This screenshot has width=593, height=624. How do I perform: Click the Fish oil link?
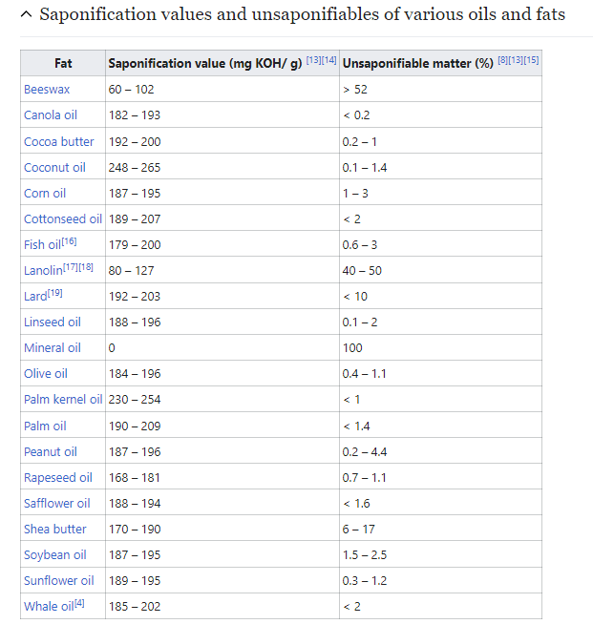(x=42, y=245)
